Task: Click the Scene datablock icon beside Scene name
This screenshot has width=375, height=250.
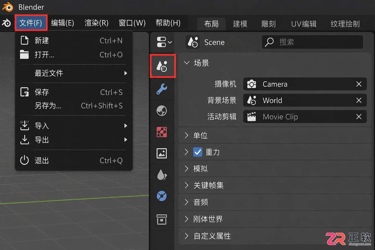Action: coord(193,42)
